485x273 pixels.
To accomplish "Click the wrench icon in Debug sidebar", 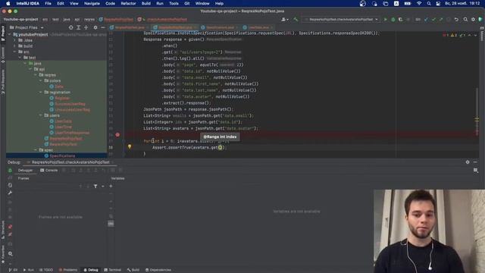I will pyautogui.click(x=10, y=193).
